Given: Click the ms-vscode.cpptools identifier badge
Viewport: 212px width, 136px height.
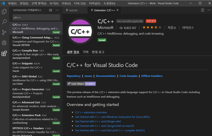Looking at the screenshot, I should tap(130, 21).
